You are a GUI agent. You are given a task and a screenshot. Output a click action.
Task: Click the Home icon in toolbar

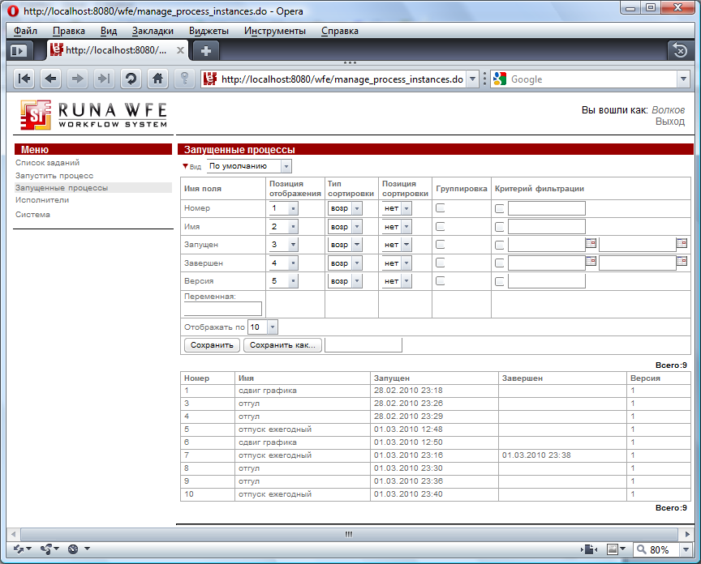158,79
